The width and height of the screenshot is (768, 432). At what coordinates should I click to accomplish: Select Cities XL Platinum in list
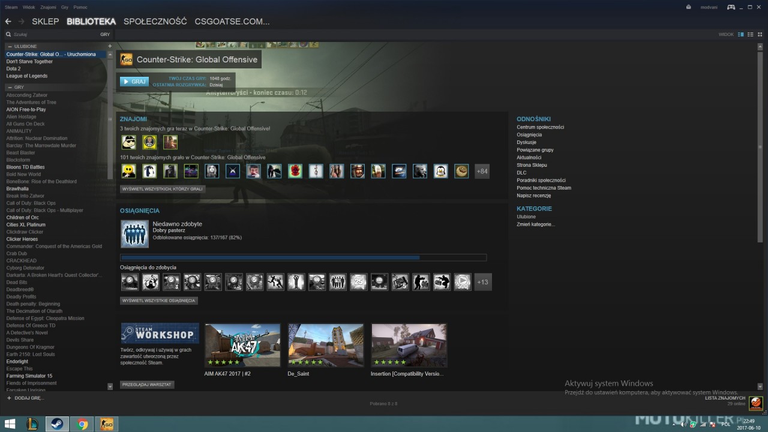[26, 224]
